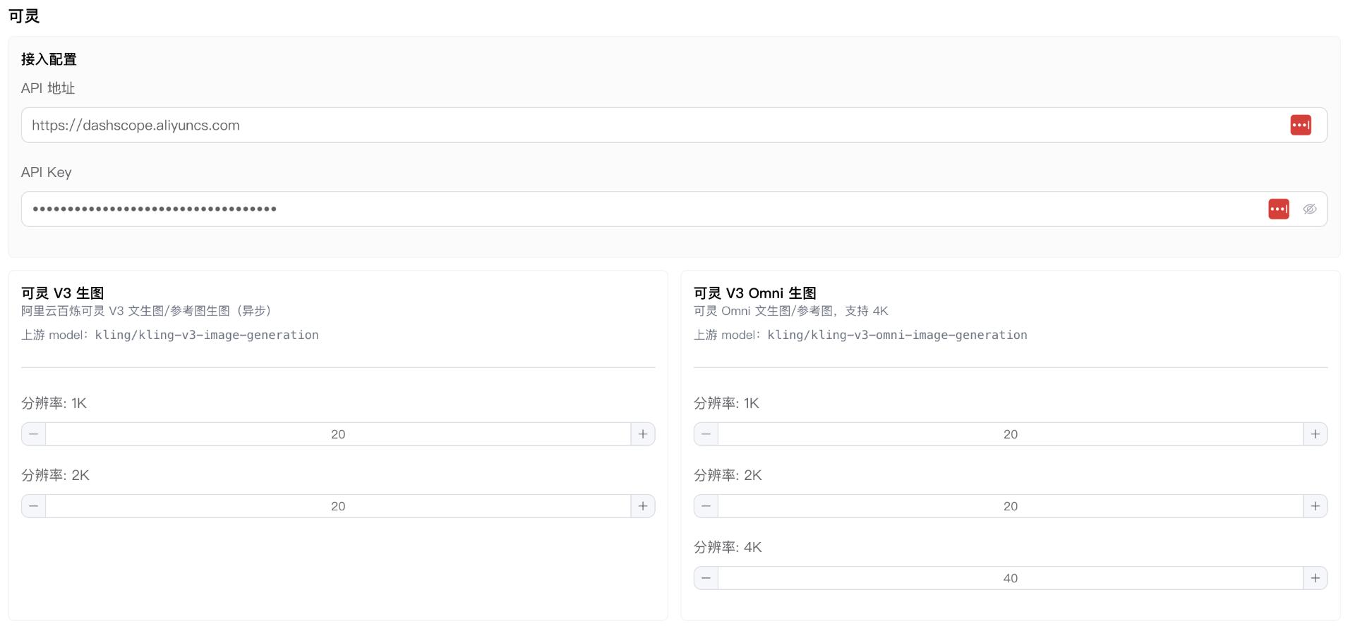Image resolution: width=1355 pixels, height=626 pixels.
Task: Decrease 可灵 V3 Omni 4K resolution value
Action: click(706, 578)
